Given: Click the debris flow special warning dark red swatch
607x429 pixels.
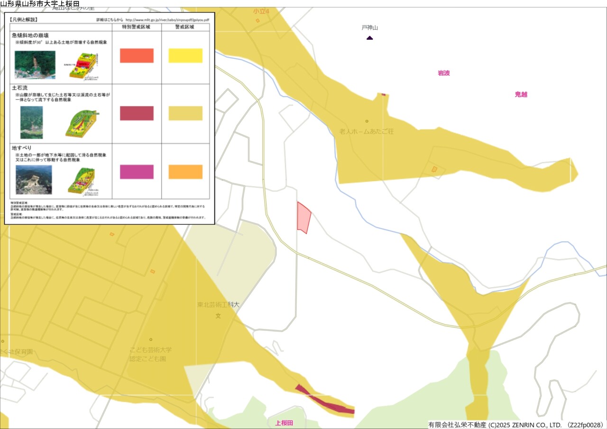Looking at the screenshot, I should (137, 113).
